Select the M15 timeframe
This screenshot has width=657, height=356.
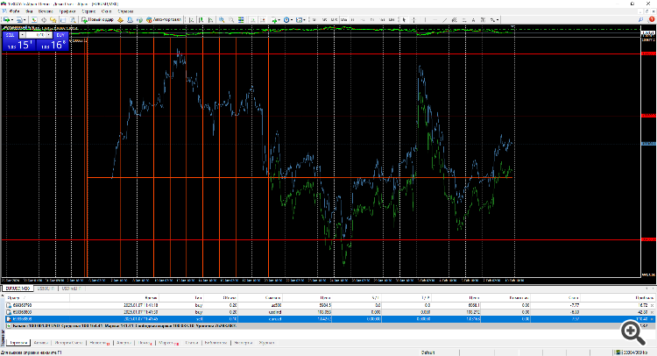[x=334, y=19]
